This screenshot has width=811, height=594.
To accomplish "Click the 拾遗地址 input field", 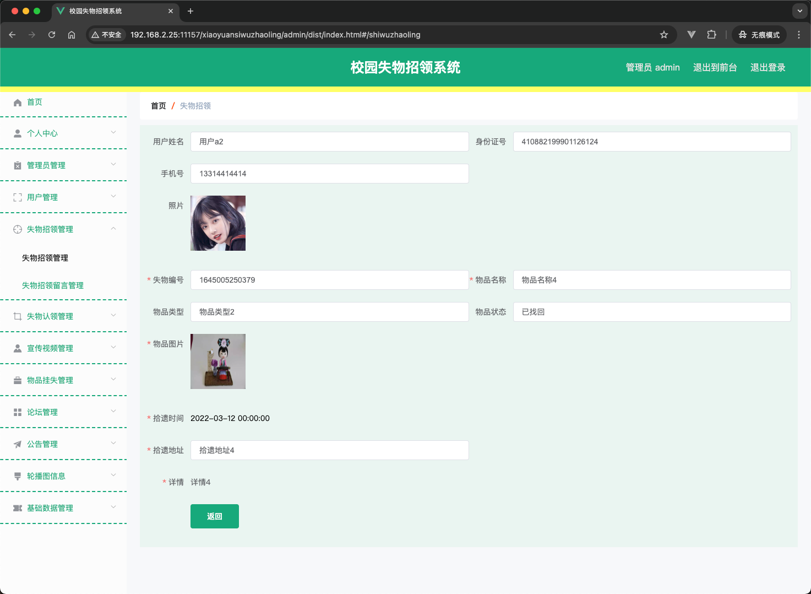I will [x=330, y=450].
